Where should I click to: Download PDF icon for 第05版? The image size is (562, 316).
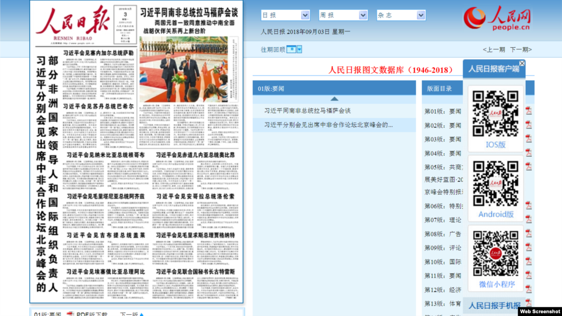pyautogui.click(x=528, y=167)
